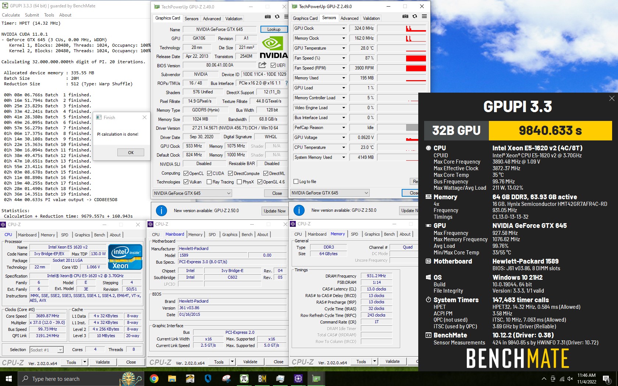Click the BIOS Version field 80.06.41.00.0A
Image resolution: width=618 pixels, height=386 pixels.
[219, 65]
